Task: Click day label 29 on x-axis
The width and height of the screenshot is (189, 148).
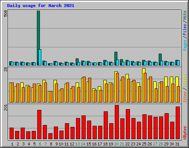Action: (x=166, y=144)
